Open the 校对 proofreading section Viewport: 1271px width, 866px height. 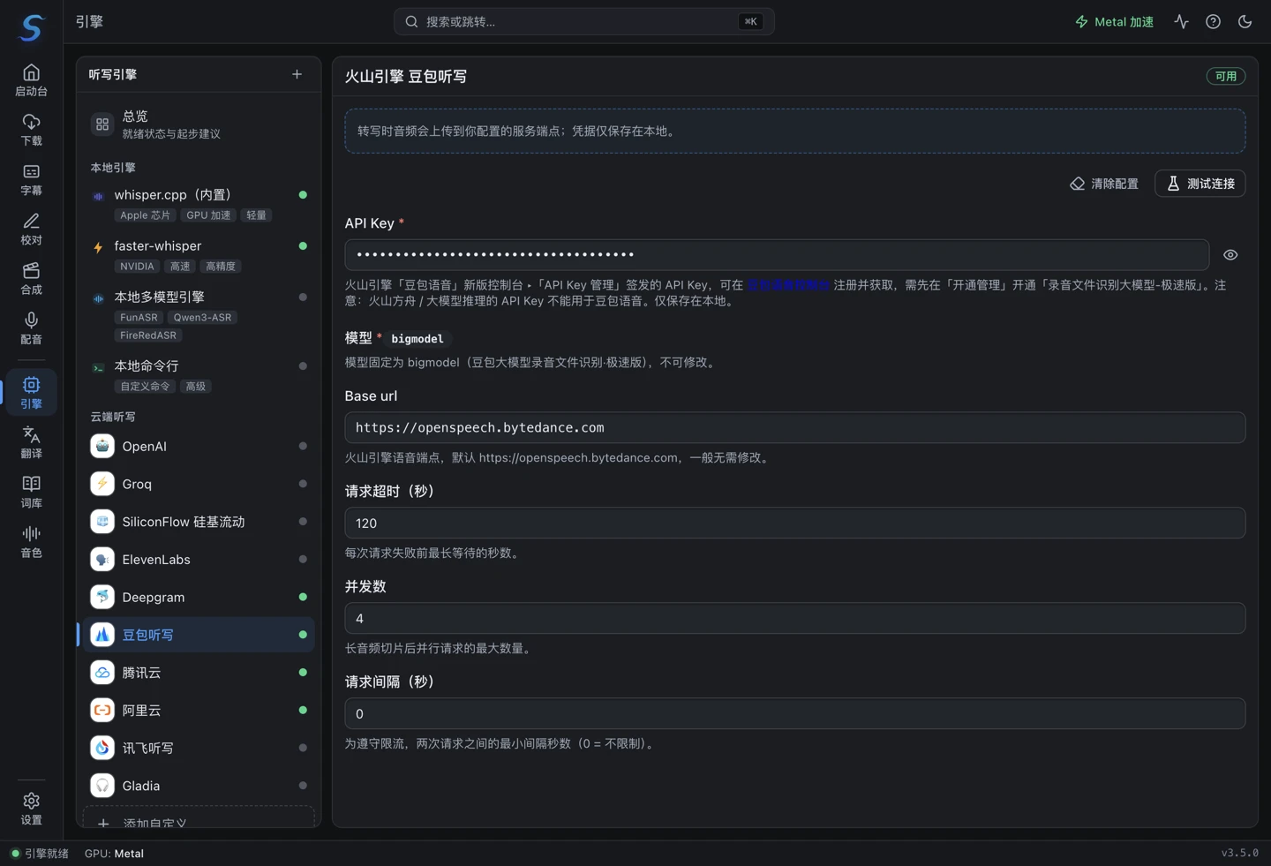click(32, 229)
